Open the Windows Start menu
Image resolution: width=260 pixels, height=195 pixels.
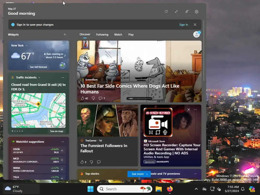(x=91, y=189)
